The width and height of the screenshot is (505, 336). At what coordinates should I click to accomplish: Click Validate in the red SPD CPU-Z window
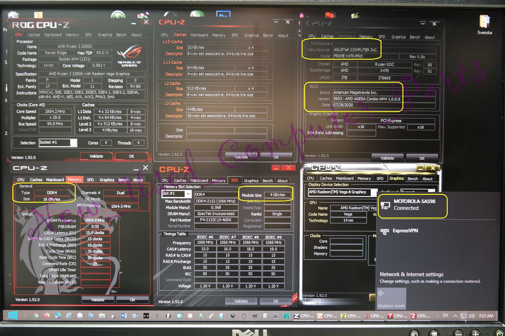[x=241, y=301]
